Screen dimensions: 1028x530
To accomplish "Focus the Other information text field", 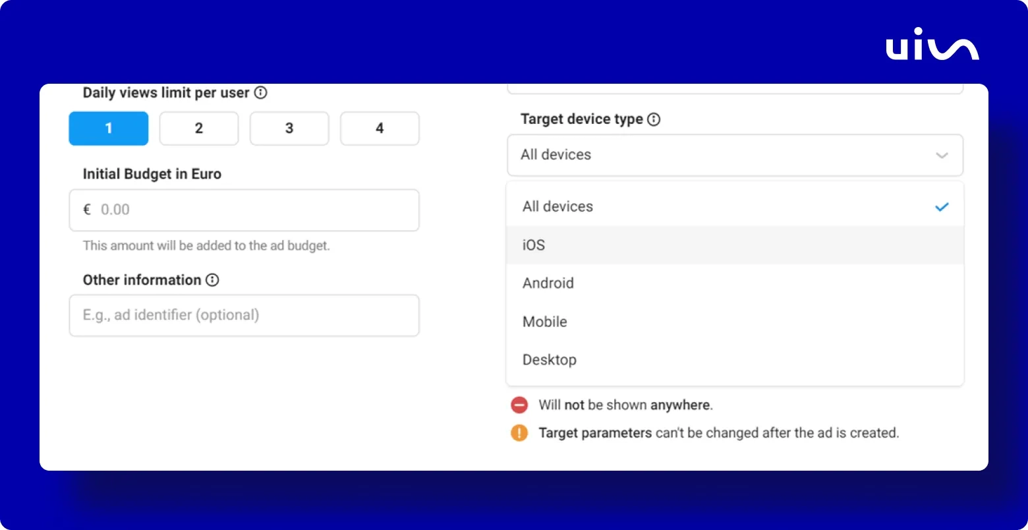I will tap(244, 315).
